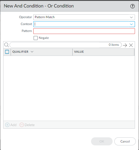Click the Cancel button

(125, 141)
